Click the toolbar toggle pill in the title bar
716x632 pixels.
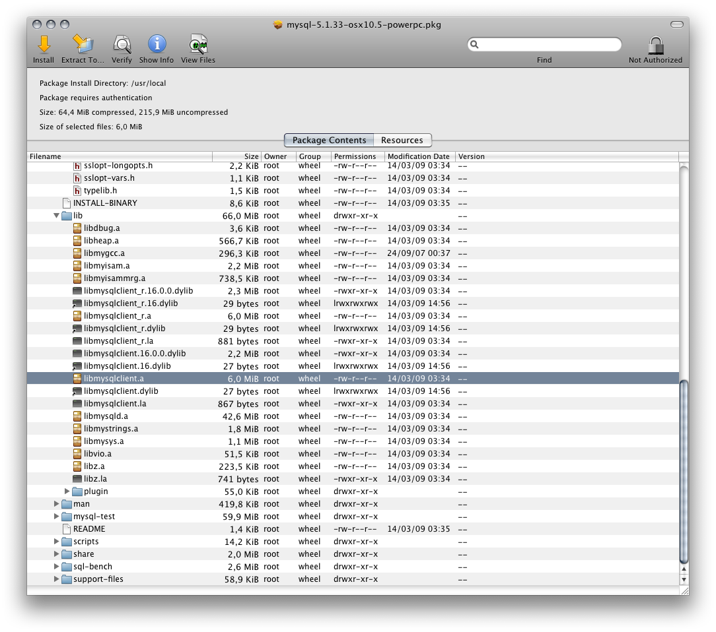[677, 24]
